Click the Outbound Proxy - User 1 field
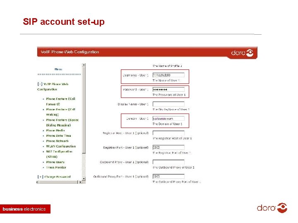298x223 pixels. 168,162
